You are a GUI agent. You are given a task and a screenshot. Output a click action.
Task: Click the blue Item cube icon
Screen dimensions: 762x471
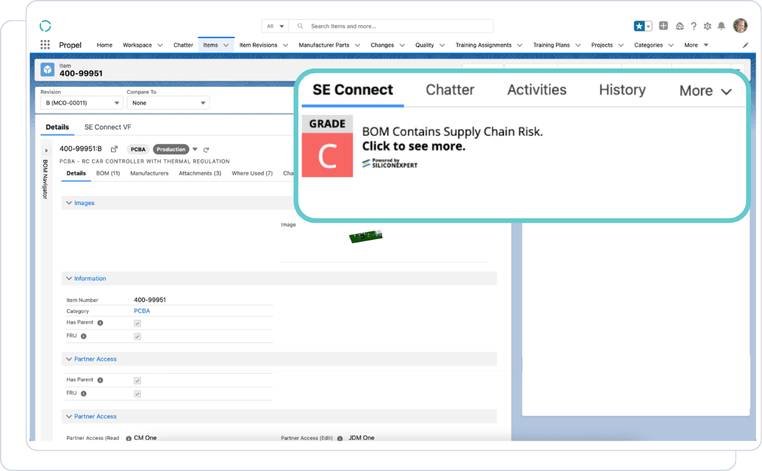47,70
